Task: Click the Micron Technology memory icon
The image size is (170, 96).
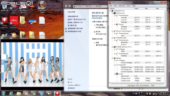Action: click(114, 31)
